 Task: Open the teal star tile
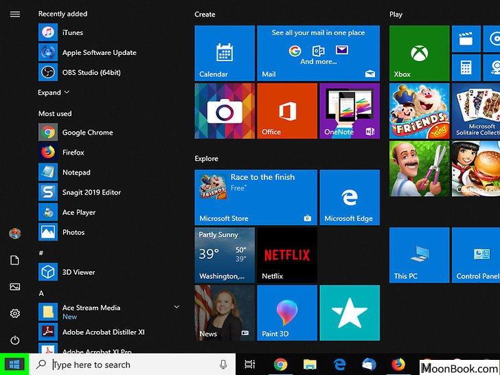pos(350,312)
